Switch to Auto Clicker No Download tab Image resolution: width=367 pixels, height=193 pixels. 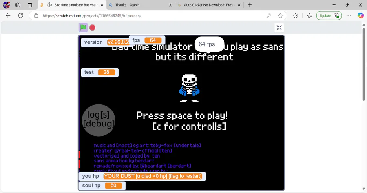[208, 4]
